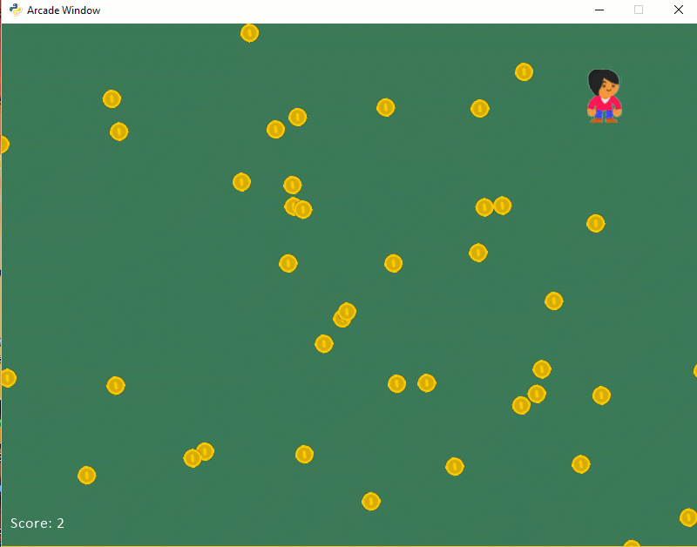Click the "Arcade Window" title text

[x=64, y=10]
